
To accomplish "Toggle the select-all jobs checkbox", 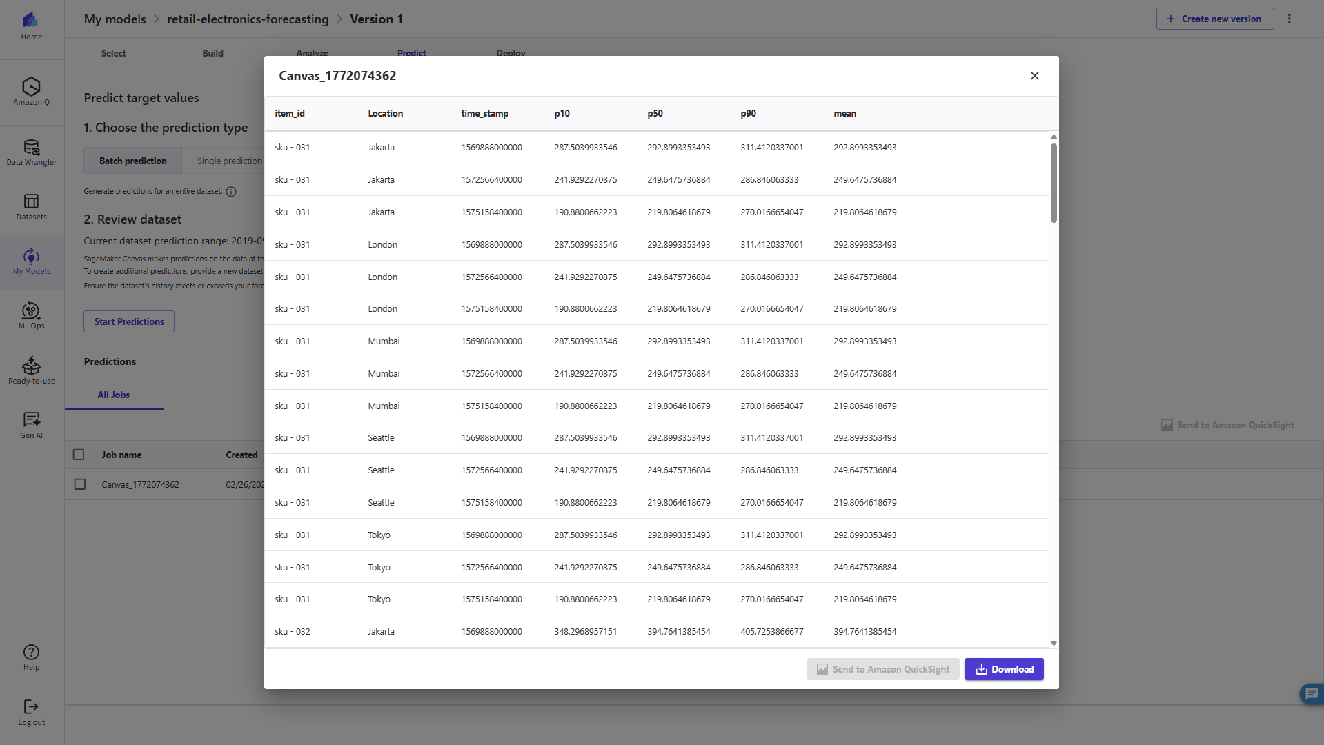I will 79,455.
